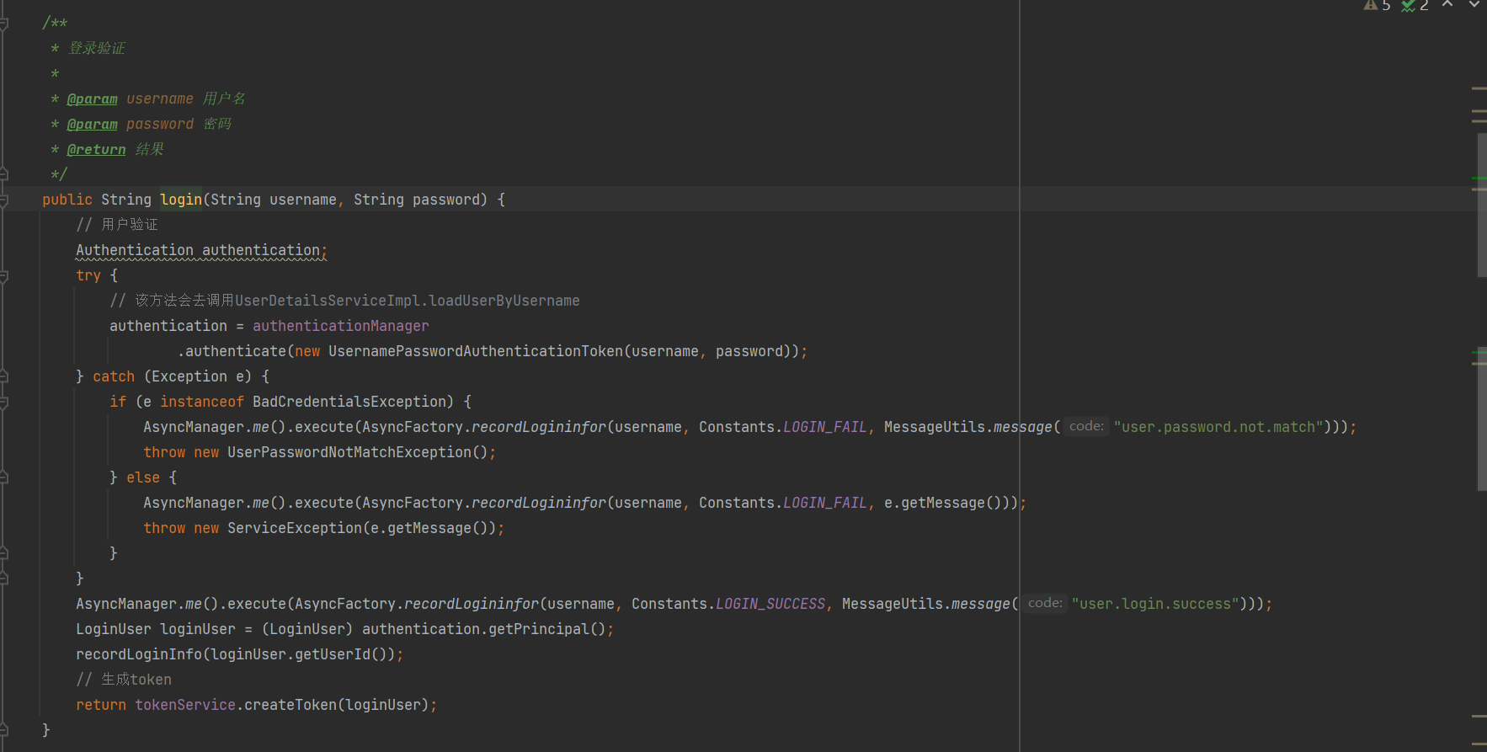The height and width of the screenshot is (752, 1487).
Task: Click the first @param Javadoc tag
Action: point(92,99)
